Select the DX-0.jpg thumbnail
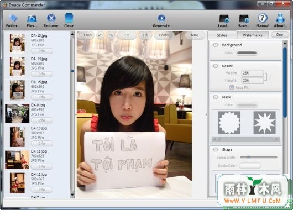This screenshot has height=210, width=293. [x=17, y=113]
